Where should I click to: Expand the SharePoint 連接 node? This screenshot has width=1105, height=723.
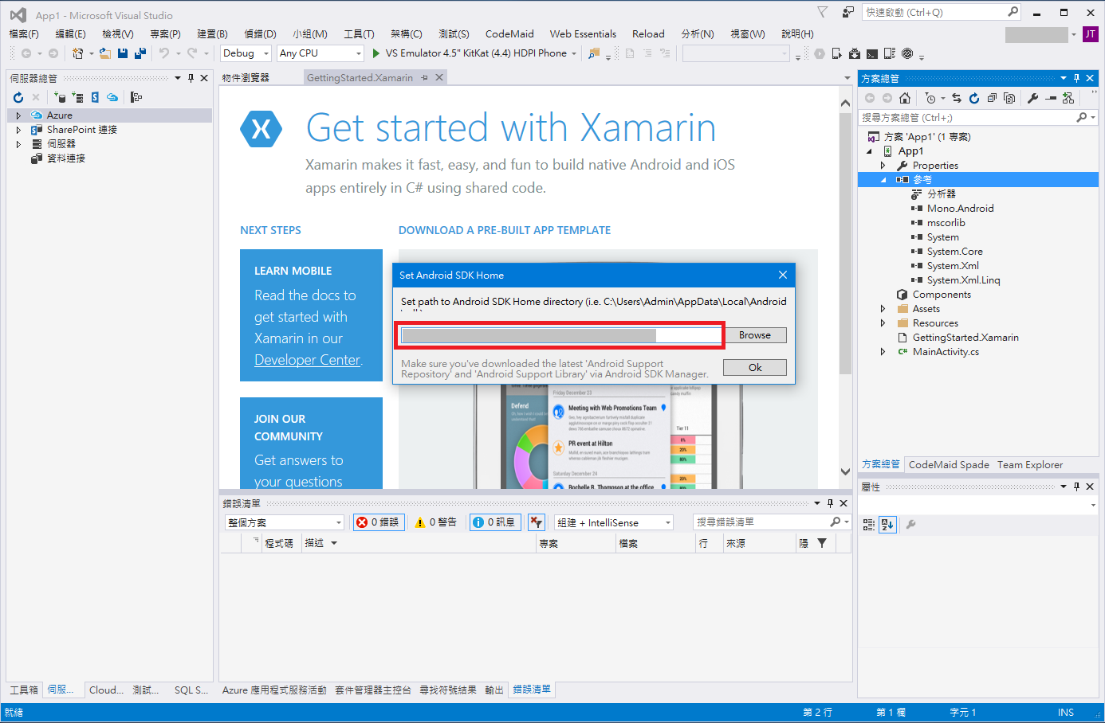pyautogui.click(x=18, y=130)
